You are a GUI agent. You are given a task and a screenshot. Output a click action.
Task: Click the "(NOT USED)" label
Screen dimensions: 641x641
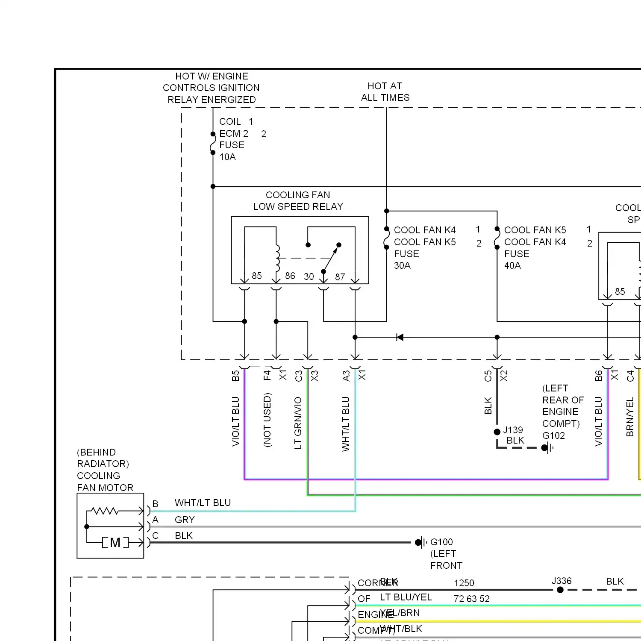267,420
